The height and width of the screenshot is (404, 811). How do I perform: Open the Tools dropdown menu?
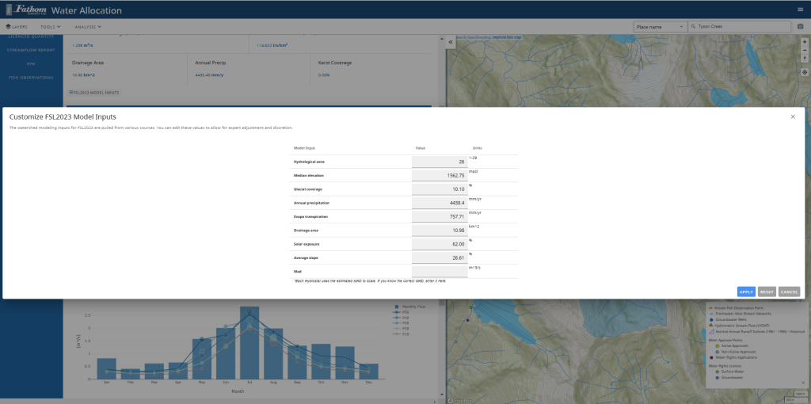(52, 26)
